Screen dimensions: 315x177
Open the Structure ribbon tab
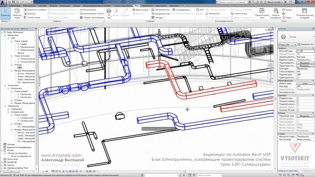point(30,6)
